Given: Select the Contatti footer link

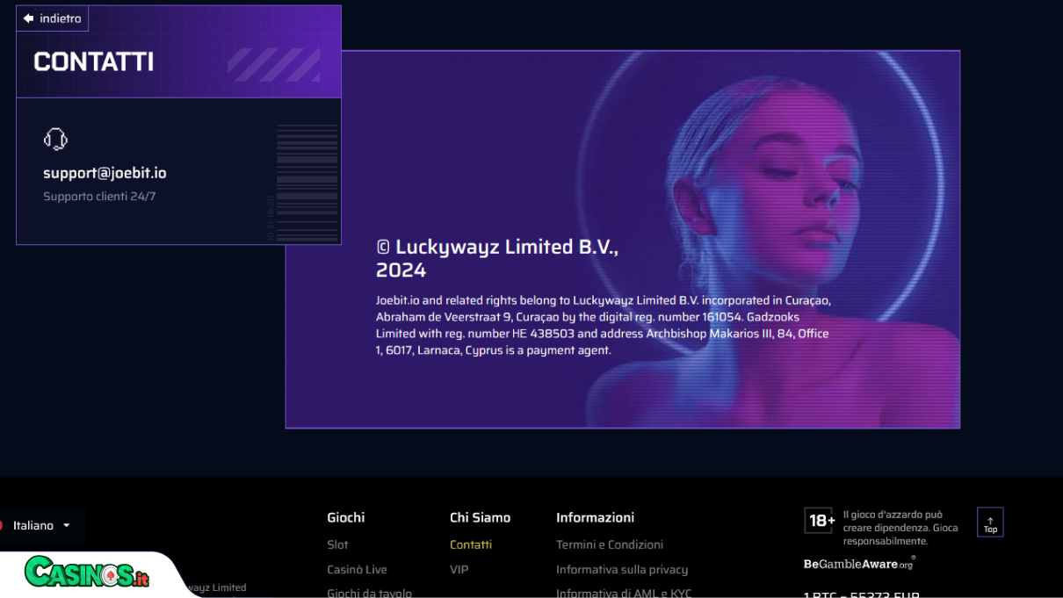Looking at the screenshot, I should pyautogui.click(x=471, y=544).
